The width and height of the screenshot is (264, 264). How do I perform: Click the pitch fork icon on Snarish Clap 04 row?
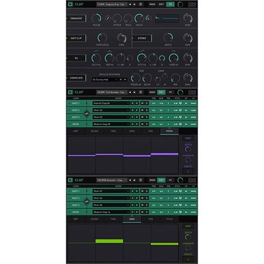pos(180,103)
